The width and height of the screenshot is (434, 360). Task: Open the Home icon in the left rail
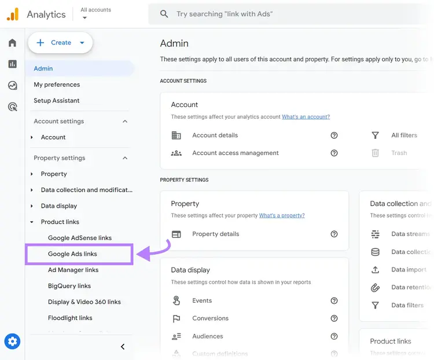pos(12,43)
